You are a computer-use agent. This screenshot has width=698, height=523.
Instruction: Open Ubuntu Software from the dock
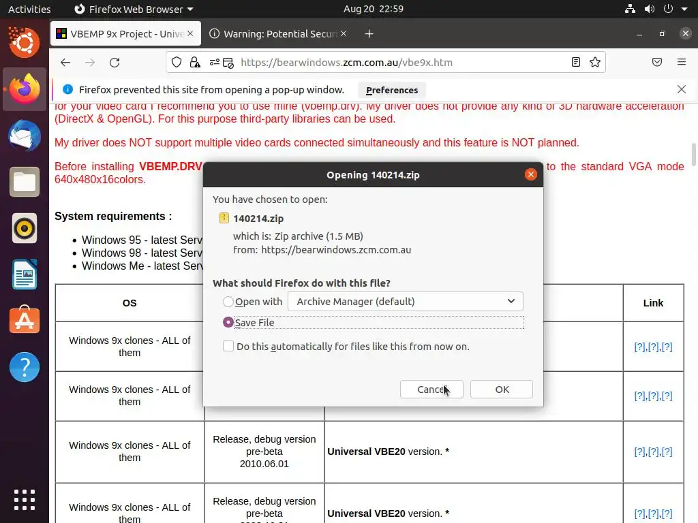(25, 320)
